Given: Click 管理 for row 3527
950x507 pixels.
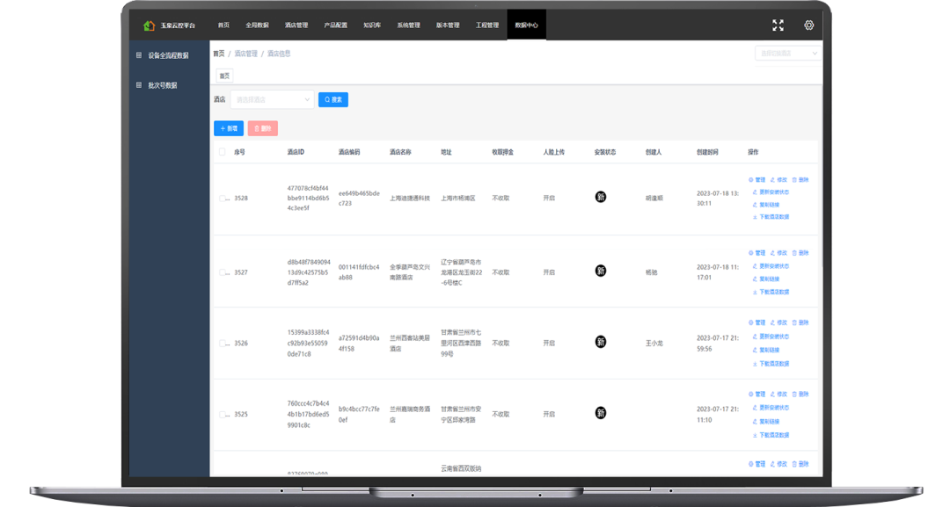Looking at the screenshot, I should click(x=756, y=253).
